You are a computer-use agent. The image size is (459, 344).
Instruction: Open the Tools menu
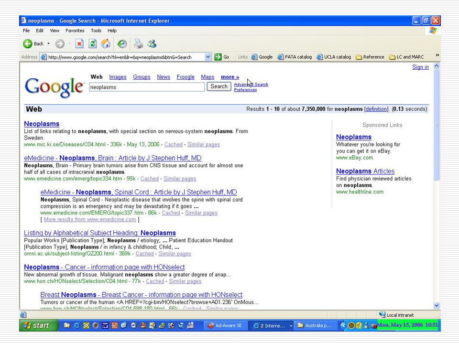[96, 31]
